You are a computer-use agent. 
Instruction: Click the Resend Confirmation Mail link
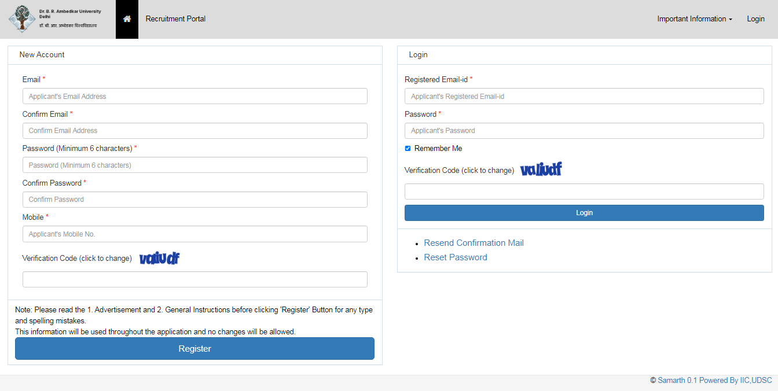pyautogui.click(x=474, y=242)
